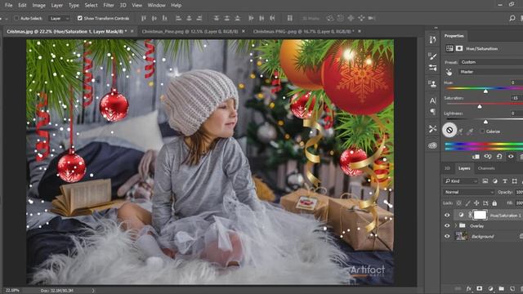The image size is (523, 294).
Task: Click the Add to Sample eyedropper
Action: pos(461,131)
